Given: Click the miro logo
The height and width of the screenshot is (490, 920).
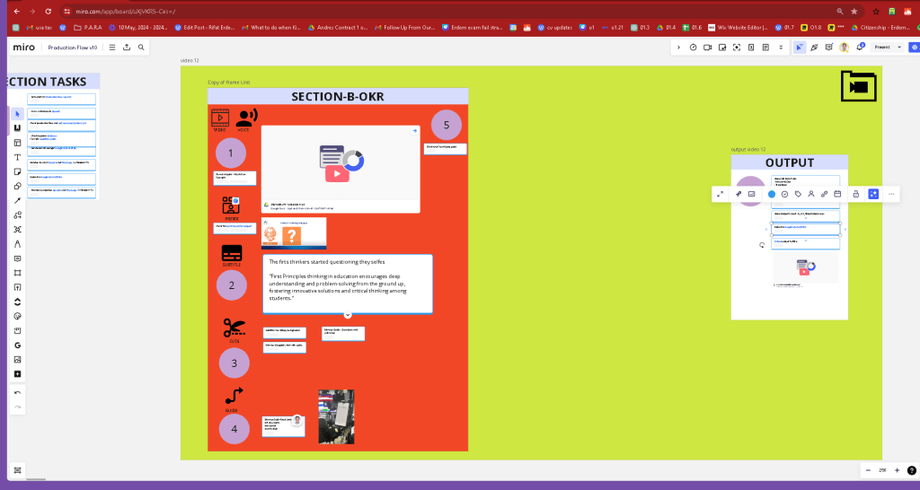Looking at the screenshot, I should coord(24,48).
